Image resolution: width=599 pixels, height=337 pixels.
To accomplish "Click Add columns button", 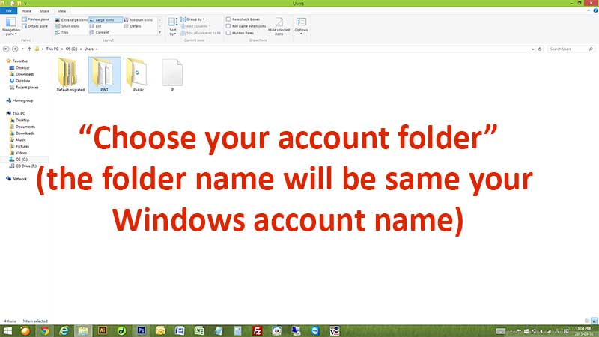I will (x=195, y=26).
